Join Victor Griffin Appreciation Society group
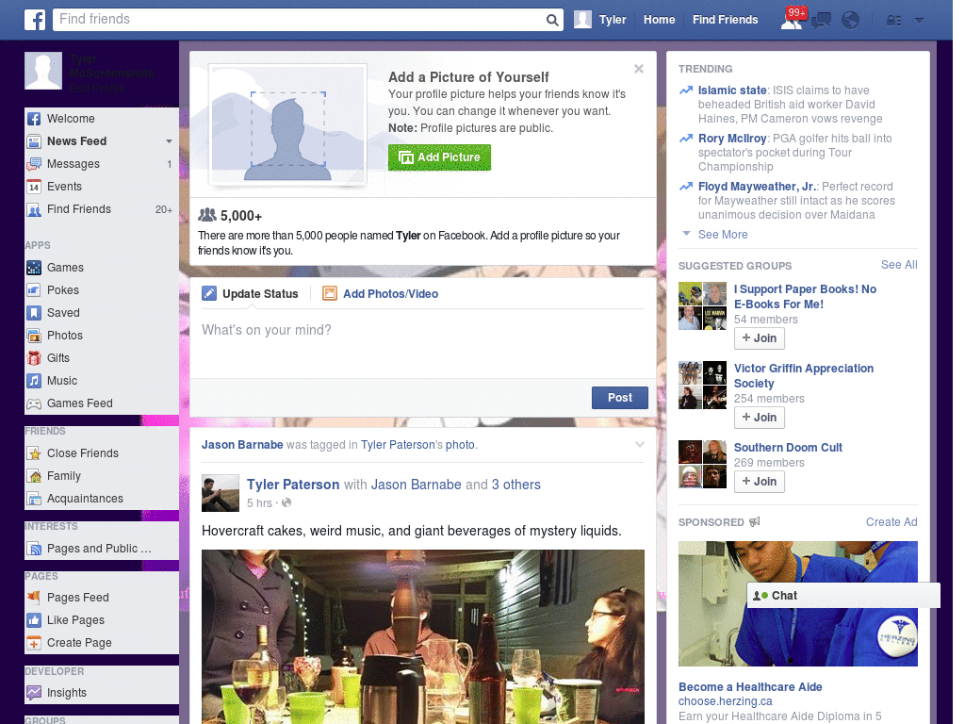Image resolution: width=965 pixels, height=724 pixels. 759,418
